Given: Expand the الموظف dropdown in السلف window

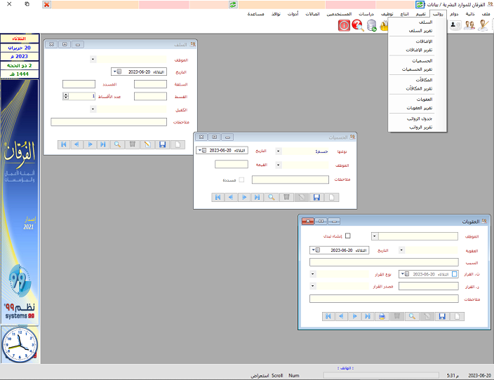Looking at the screenshot, I should (x=93, y=60).
